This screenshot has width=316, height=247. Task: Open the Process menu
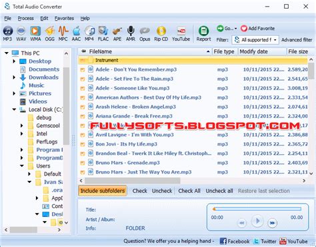26,18
